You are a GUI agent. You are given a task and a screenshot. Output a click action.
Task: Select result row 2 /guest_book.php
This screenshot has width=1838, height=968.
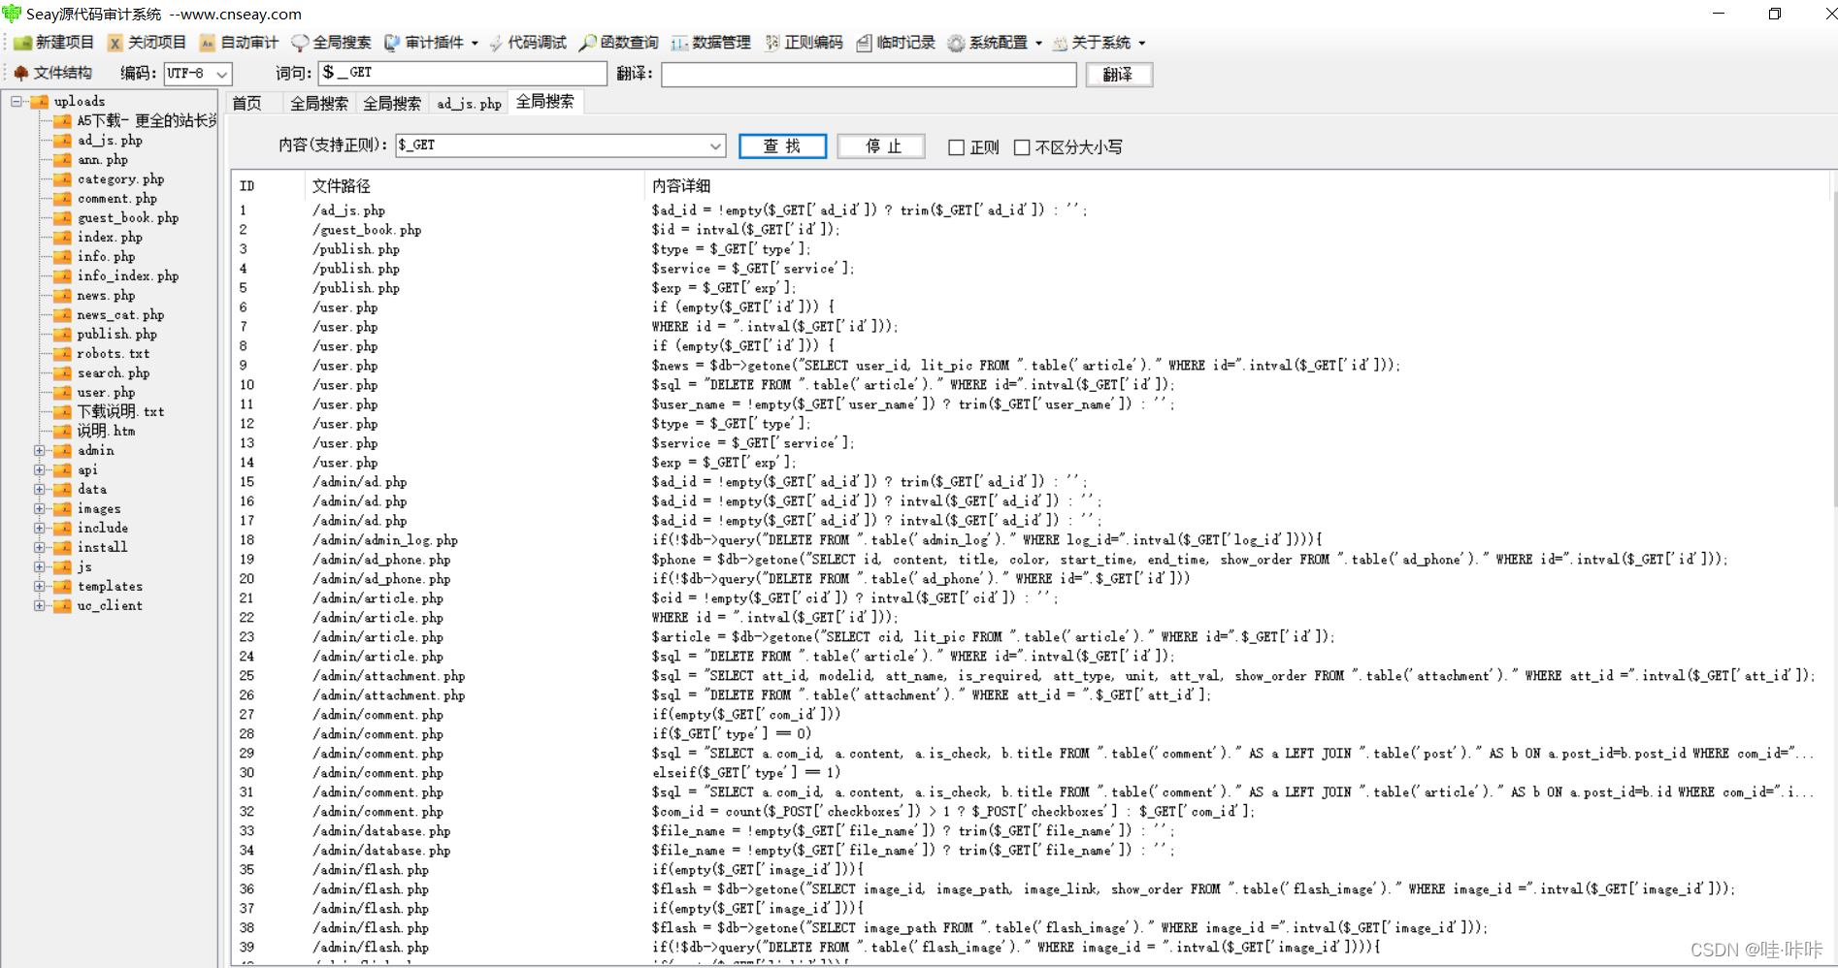click(x=1029, y=230)
